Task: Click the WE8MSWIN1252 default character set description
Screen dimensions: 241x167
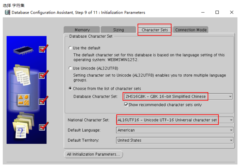Action: tap(149, 57)
